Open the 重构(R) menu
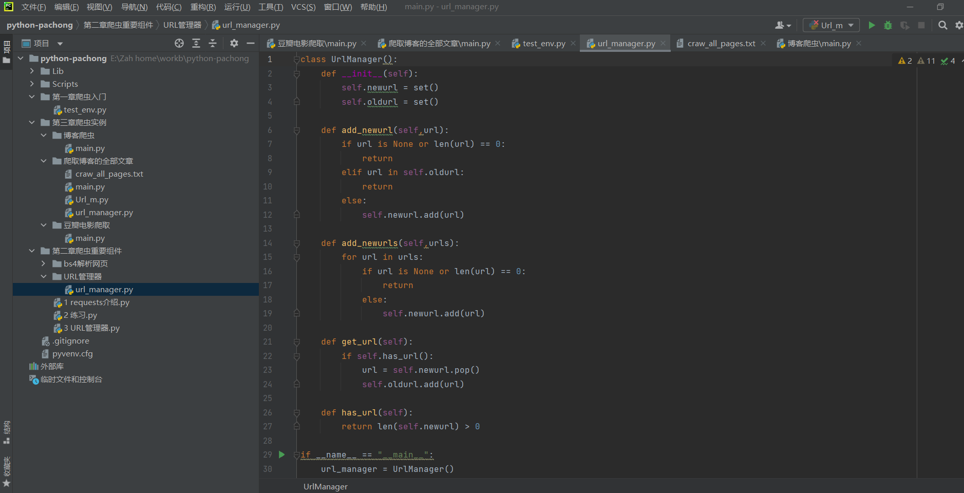 pyautogui.click(x=203, y=7)
